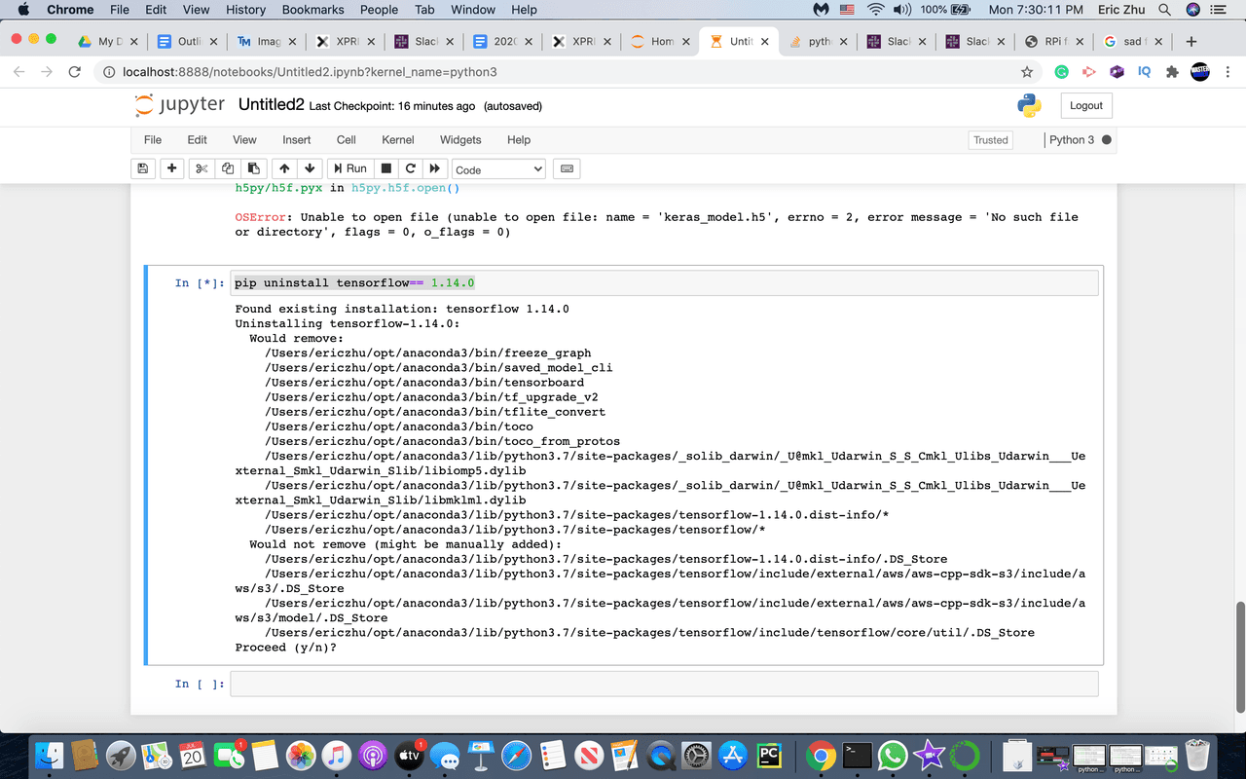This screenshot has width=1246, height=779.
Task: Open Spotlight search in menu bar
Action: point(1164,10)
